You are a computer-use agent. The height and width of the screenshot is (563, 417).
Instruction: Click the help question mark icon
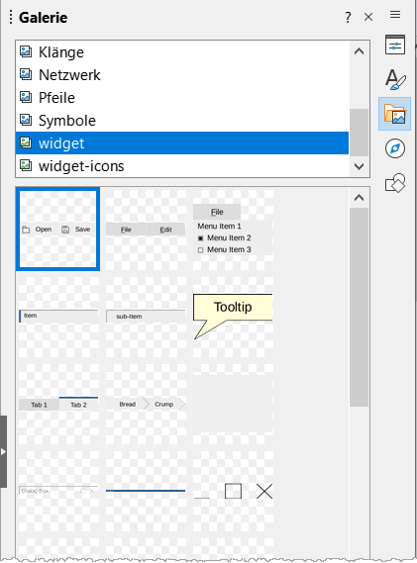(348, 17)
